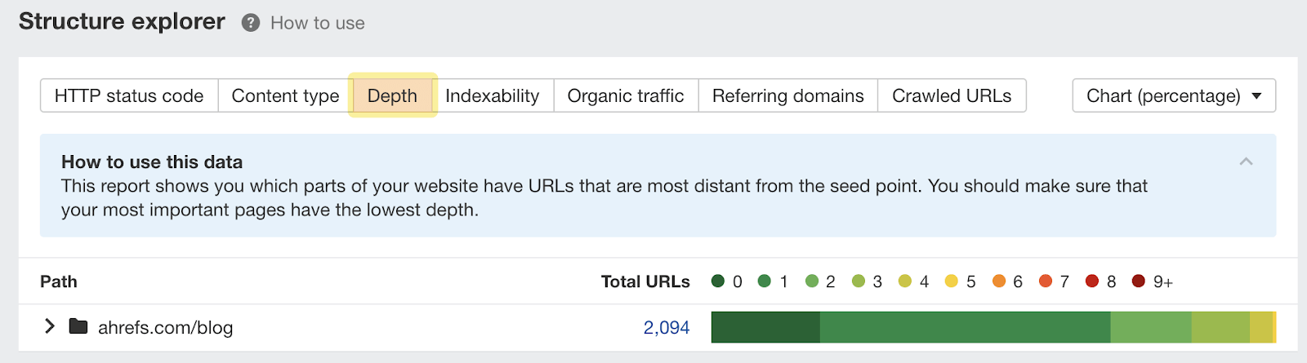The image size is (1307, 363).
Task: Click the wide depth 1 bar segment
Action: click(966, 327)
